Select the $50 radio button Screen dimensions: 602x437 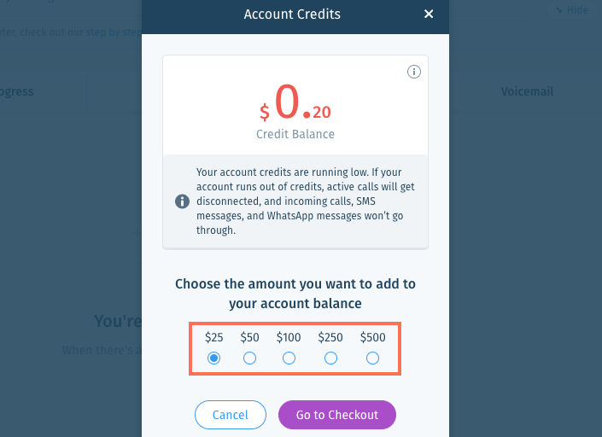tap(249, 358)
